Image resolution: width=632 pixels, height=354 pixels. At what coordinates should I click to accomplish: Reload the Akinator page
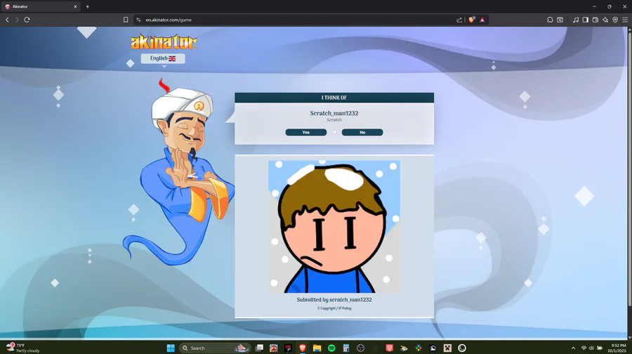tap(27, 20)
